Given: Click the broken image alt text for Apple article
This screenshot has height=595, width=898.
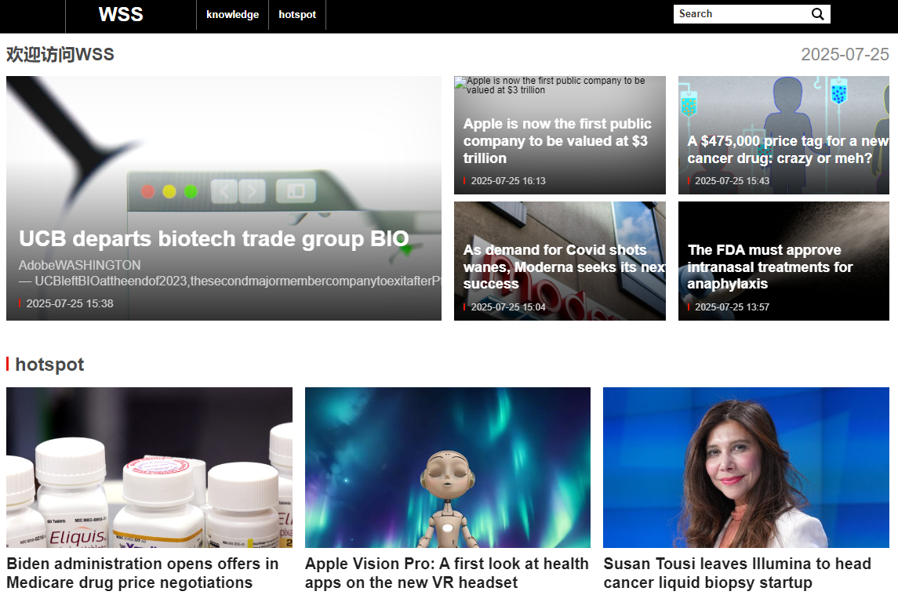Looking at the screenshot, I should click(555, 85).
